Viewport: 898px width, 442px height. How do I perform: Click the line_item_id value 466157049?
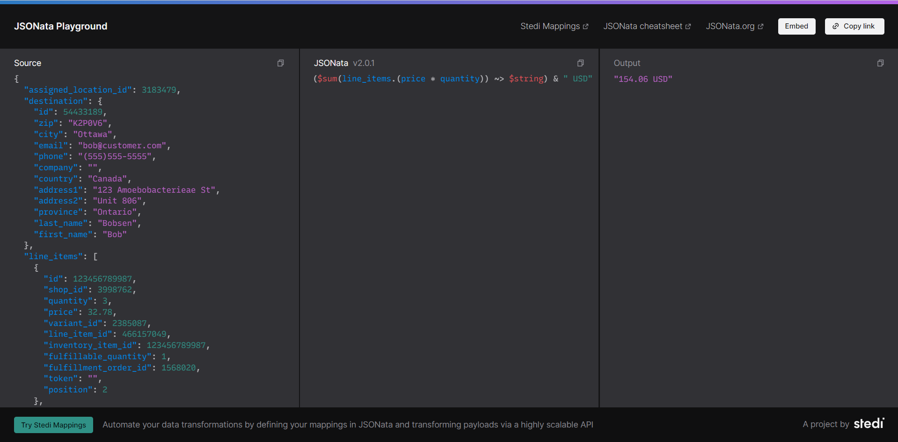pos(144,334)
